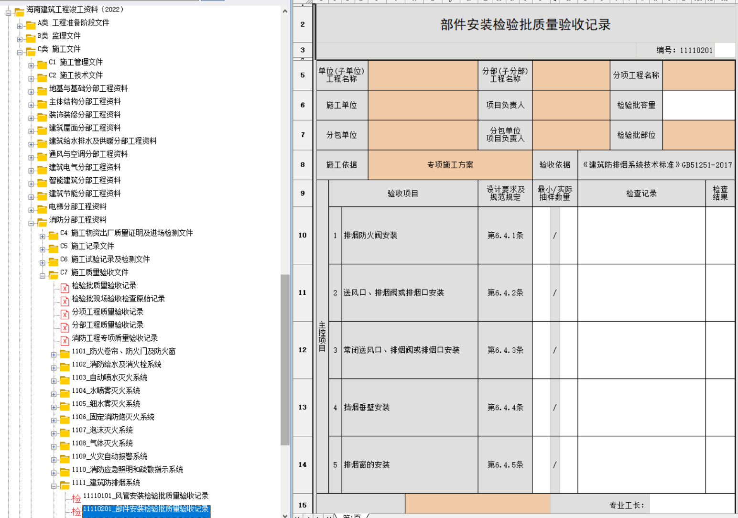Click the 1107_泡沫灭火系统 folder icon

[65, 432]
